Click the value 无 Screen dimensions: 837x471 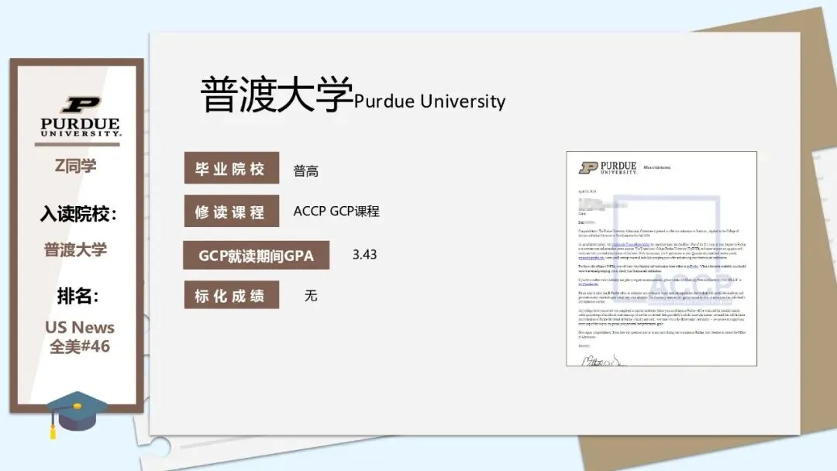click(311, 295)
